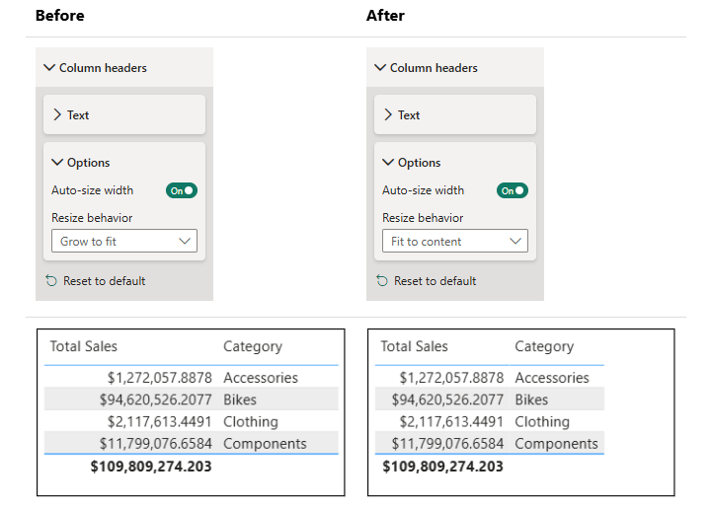Screen dimensions: 713x508
Task: Turn off Auto-size width in the Before panel
Action: (182, 190)
